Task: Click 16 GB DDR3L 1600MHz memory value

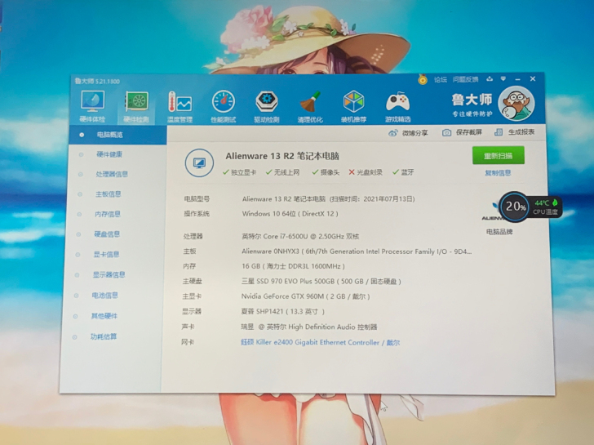Action: [293, 266]
